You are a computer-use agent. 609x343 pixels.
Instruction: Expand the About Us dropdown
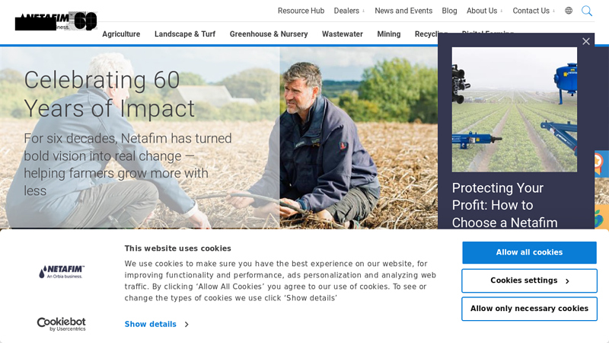484,11
